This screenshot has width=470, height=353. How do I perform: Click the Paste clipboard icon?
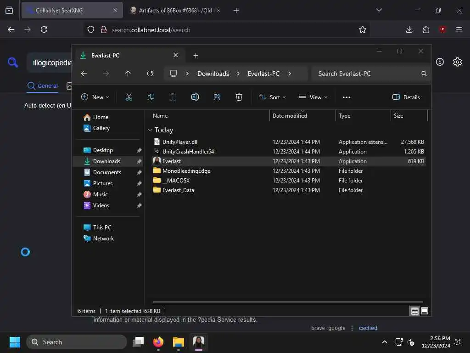tap(173, 97)
